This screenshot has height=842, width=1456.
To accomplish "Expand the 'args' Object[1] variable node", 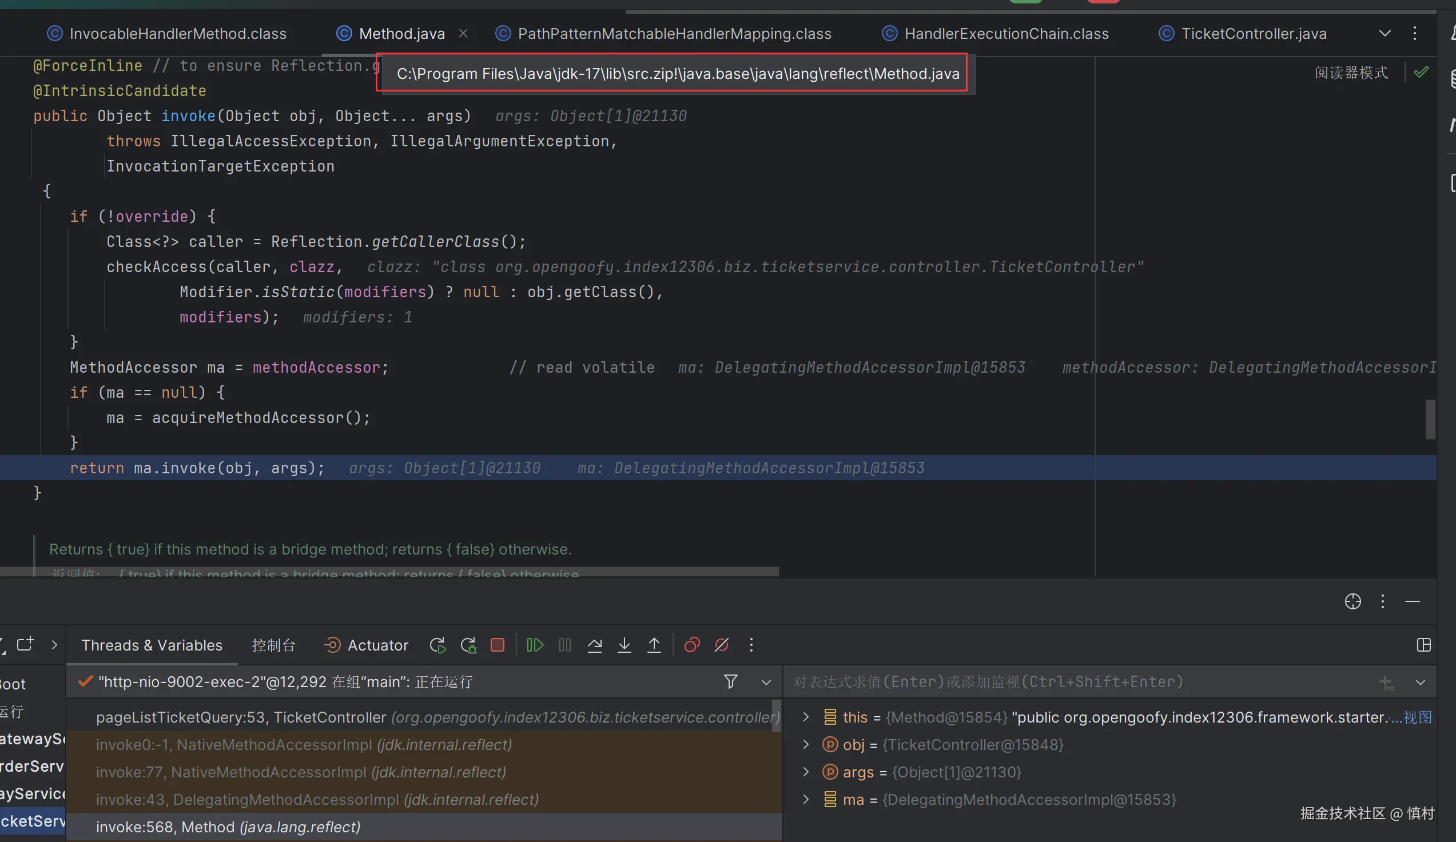I will click(806, 772).
